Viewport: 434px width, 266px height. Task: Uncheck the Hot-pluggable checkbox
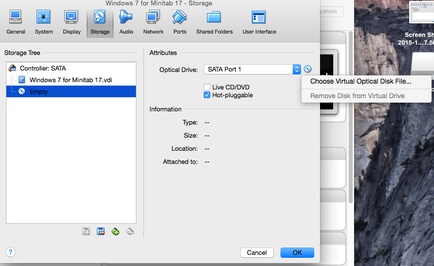pos(207,95)
